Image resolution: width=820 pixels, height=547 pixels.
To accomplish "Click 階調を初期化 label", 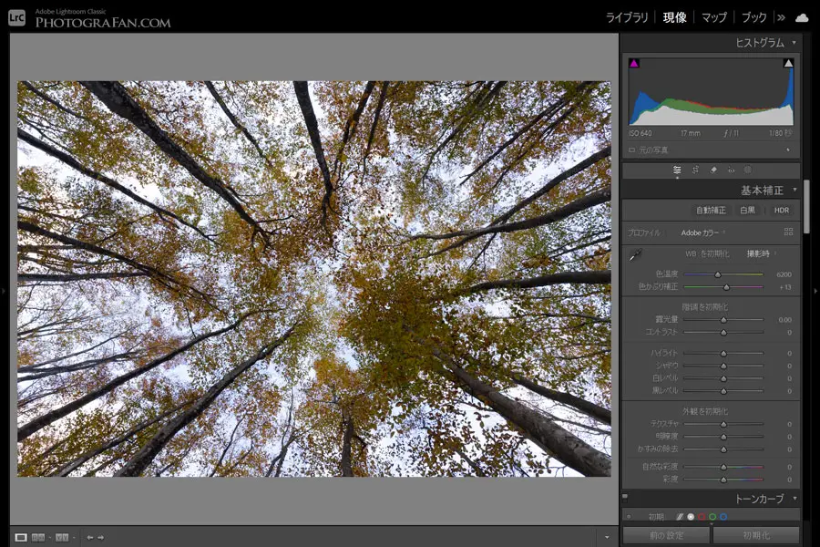I will tap(705, 306).
